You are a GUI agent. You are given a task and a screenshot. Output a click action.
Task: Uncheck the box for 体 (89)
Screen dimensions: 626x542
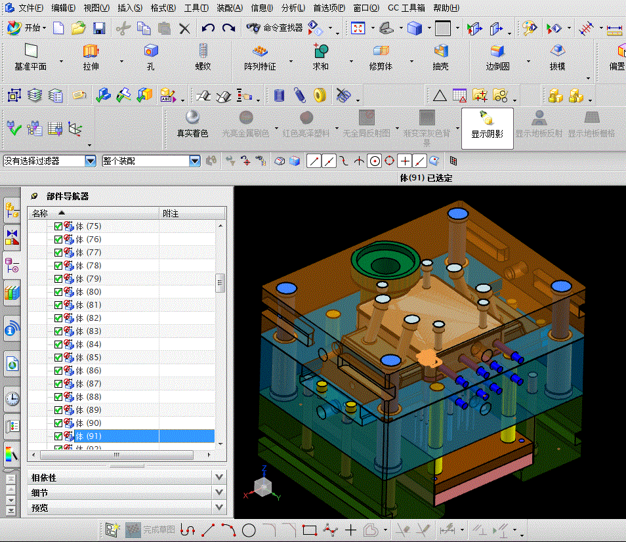point(58,410)
